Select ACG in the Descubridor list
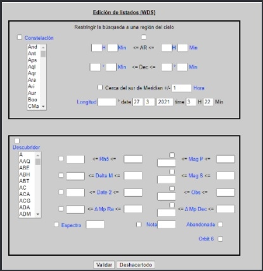Viewport: 263px width, 271px height. click(25, 201)
